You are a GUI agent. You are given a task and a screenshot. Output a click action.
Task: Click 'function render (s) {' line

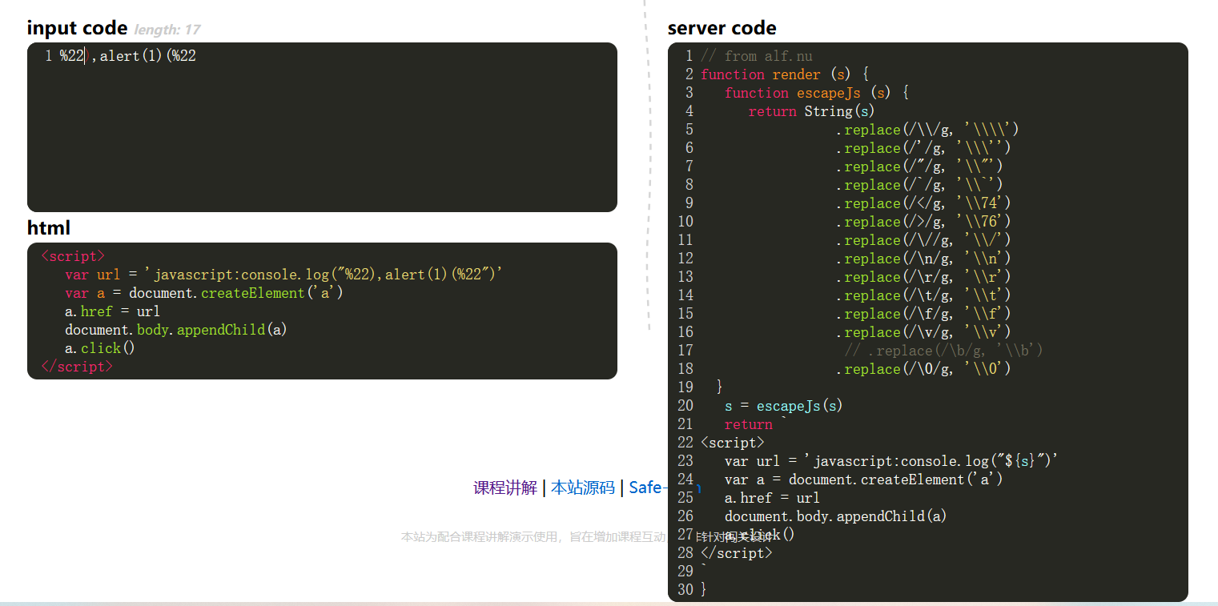pos(785,74)
